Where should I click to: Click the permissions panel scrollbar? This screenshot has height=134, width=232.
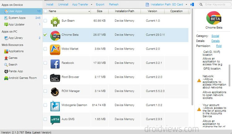[230, 75]
